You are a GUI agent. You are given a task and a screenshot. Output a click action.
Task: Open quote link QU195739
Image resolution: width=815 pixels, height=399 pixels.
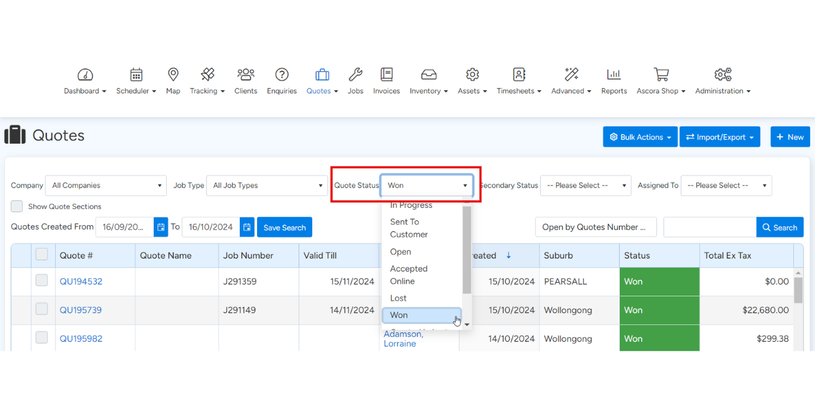coord(81,310)
